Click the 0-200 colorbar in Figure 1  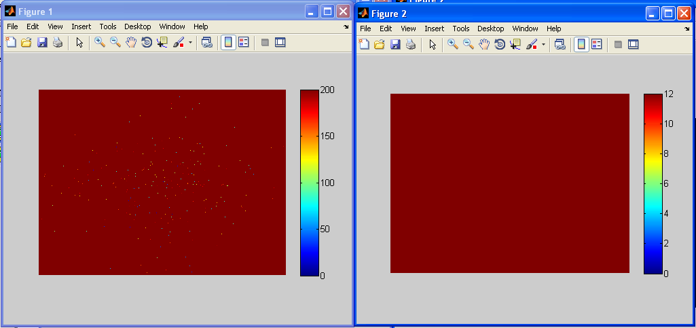pos(310,183)
